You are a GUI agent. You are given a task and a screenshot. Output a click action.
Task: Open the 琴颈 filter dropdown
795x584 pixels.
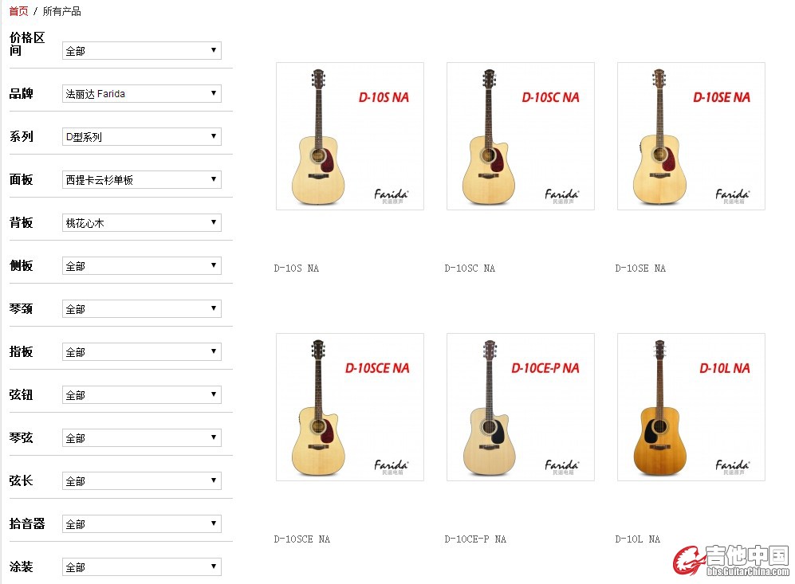(x=141, y=309)
